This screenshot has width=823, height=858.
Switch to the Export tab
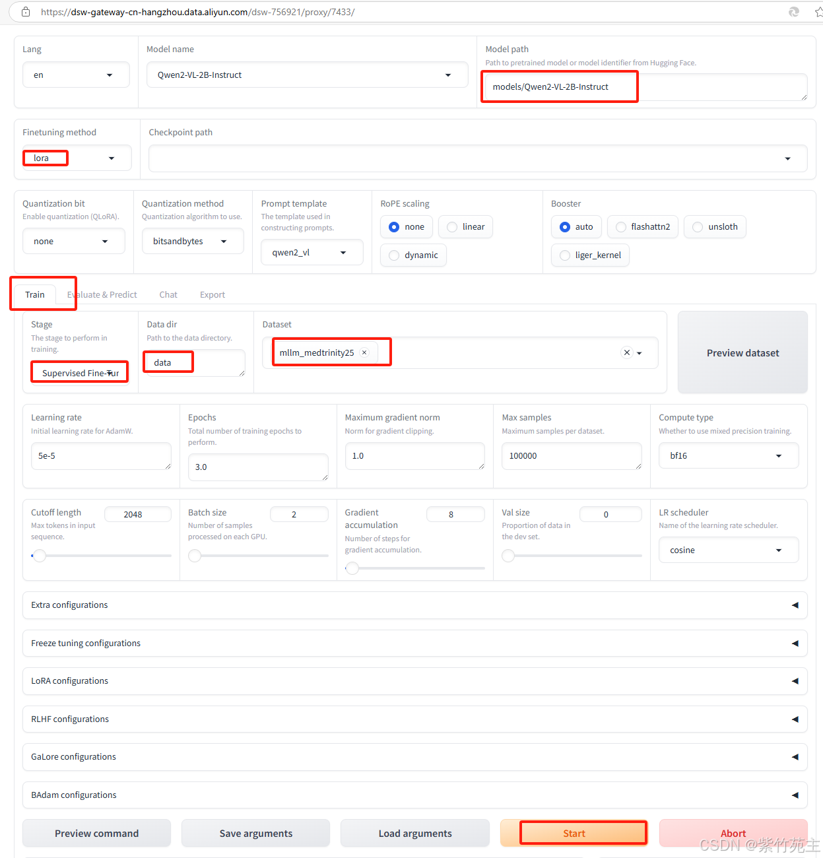213,295
